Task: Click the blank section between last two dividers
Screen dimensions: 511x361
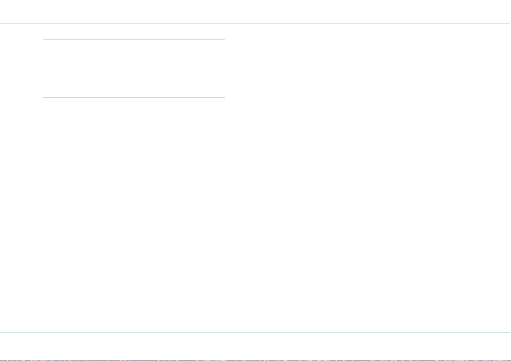Action: pyautogui.click(x=134, y=127)
